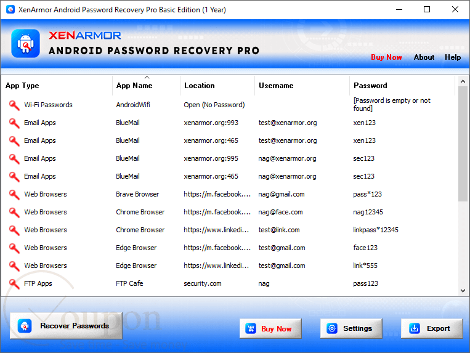Click the Android icon on Recover Passwords button
Viewport: 470px width, 353px height.
pyautogui.click(x=25, y=326)
